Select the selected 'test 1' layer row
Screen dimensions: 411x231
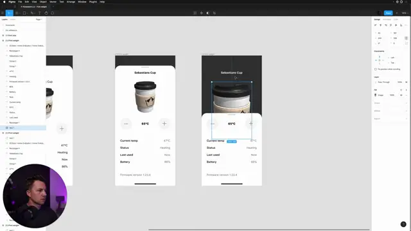pos(23,128)
